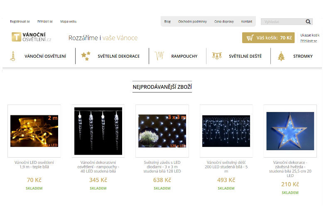Open the Mapa webu link

coord(68,22)
